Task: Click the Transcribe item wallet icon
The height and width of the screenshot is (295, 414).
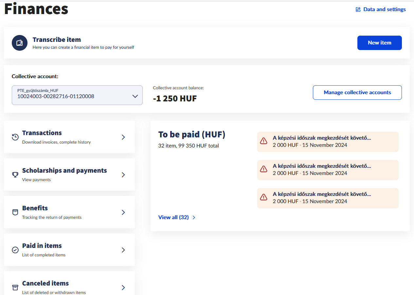Action: 20,43
